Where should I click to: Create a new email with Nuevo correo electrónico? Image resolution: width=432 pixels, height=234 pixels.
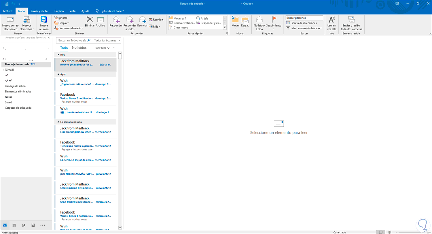click(10, 24)
